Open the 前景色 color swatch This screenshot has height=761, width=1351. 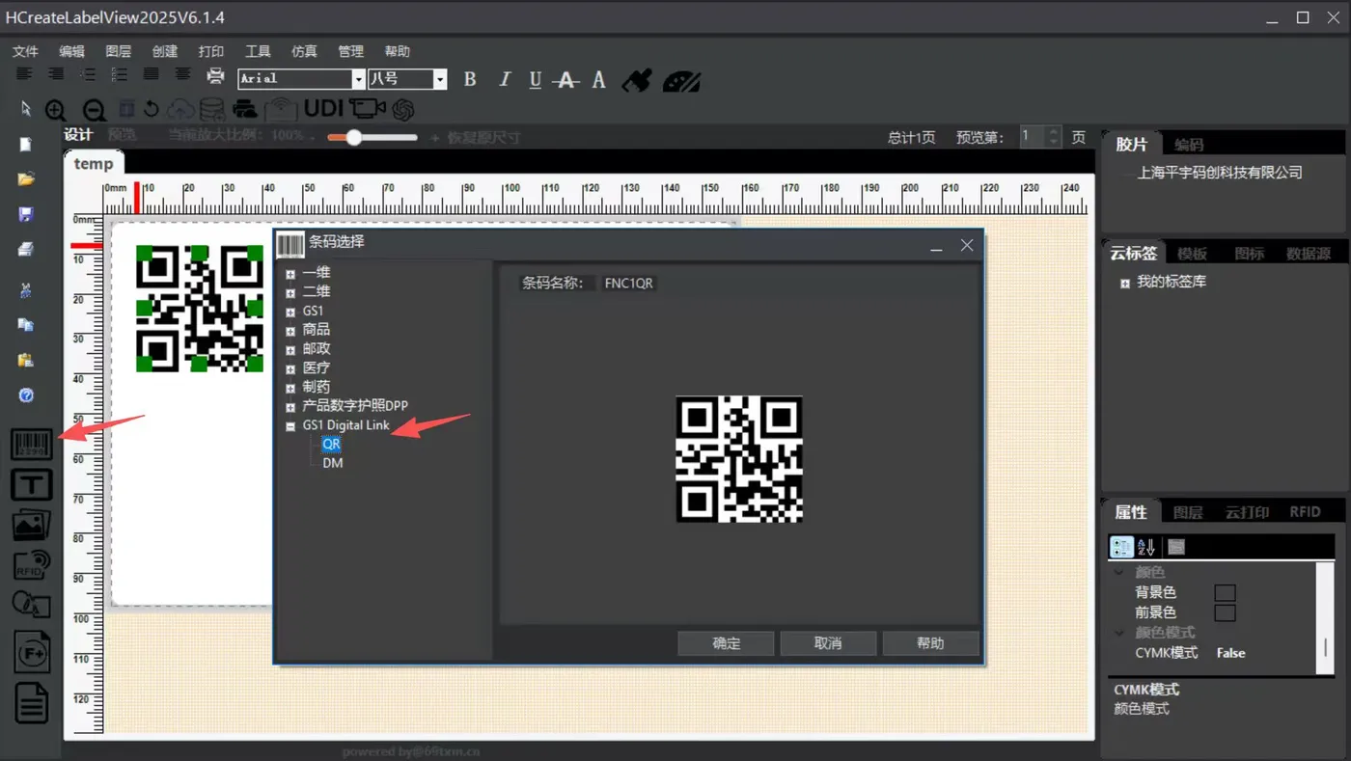tap(1225, 612)
